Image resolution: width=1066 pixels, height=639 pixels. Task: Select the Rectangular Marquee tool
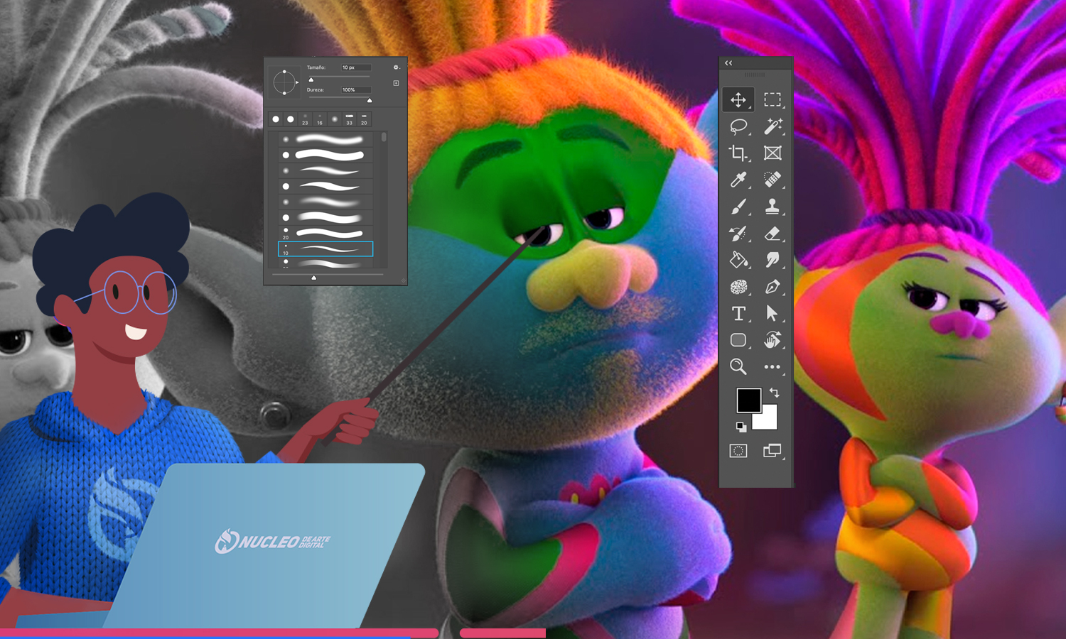click(772, 100)
